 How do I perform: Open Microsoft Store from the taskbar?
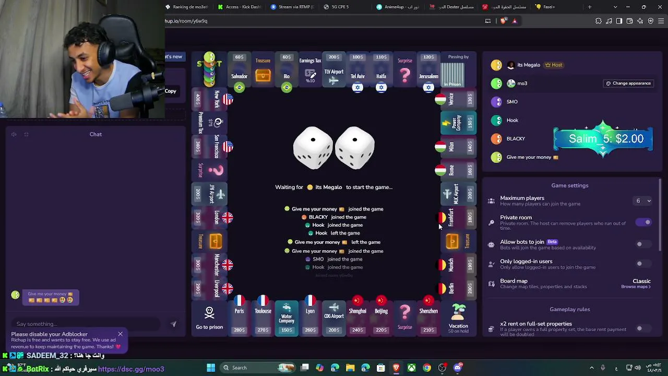[381, 368]
